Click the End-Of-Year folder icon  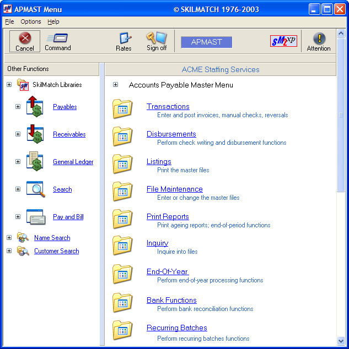[x=122, y=274]
